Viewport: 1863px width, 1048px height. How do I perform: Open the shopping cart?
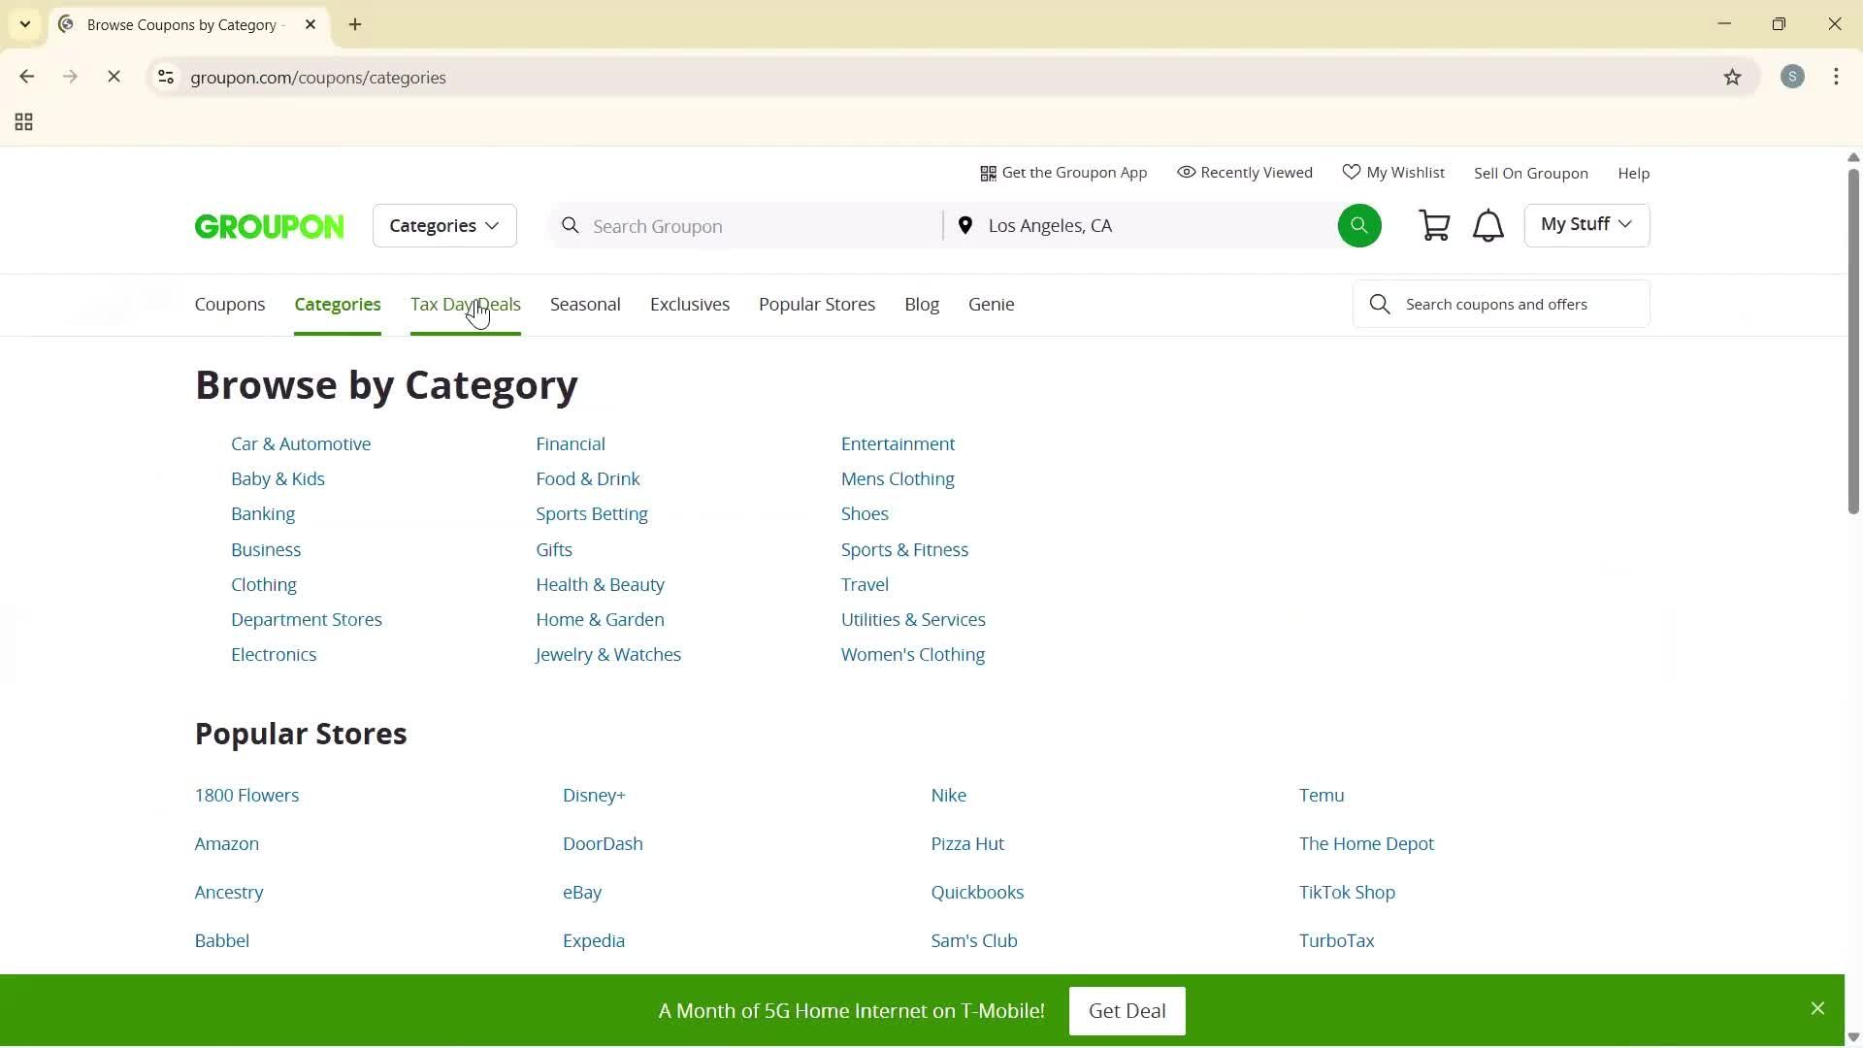tap(1434, 224)
